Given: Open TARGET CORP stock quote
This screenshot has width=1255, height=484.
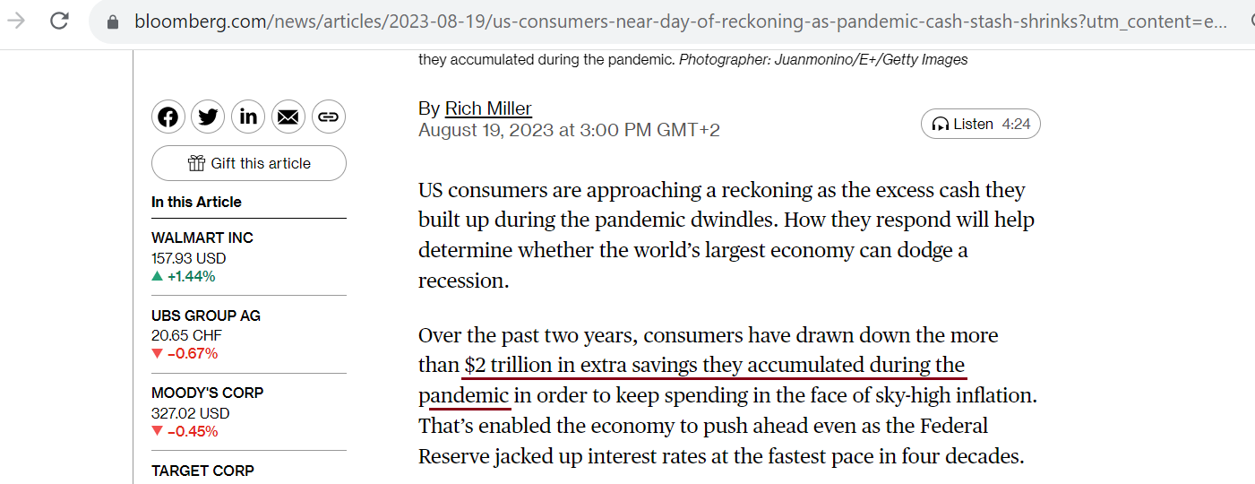Looking at the screenshot, I should [202, 471].
